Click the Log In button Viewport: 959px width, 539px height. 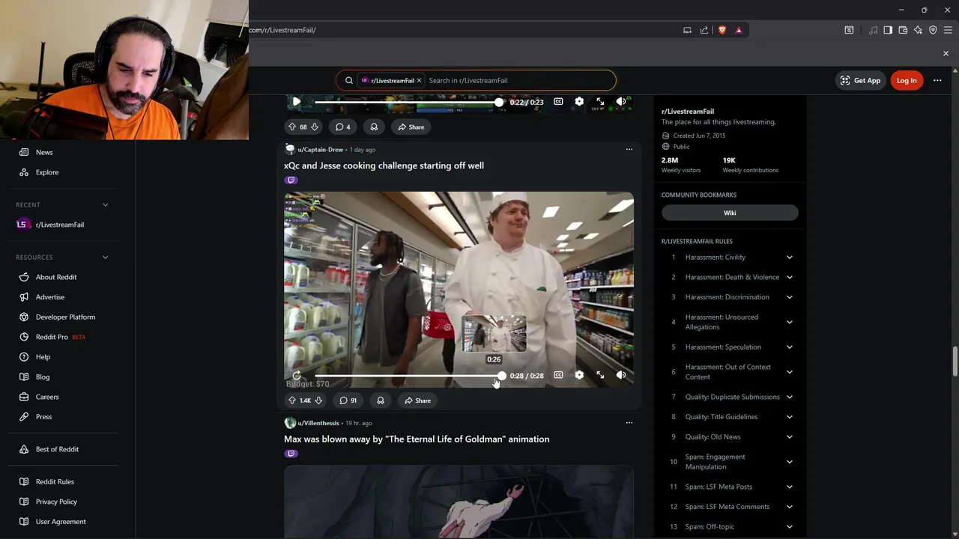tap(907, 80)
